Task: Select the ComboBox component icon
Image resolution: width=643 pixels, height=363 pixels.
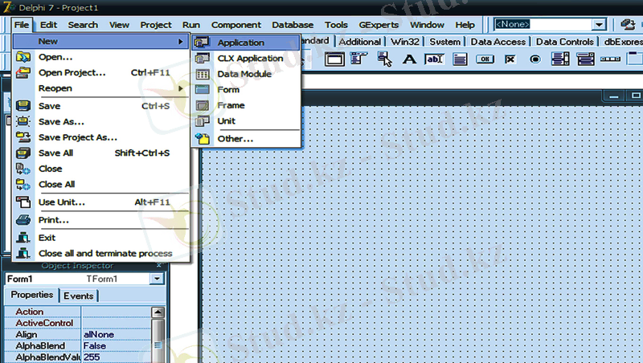Action: 585,59
